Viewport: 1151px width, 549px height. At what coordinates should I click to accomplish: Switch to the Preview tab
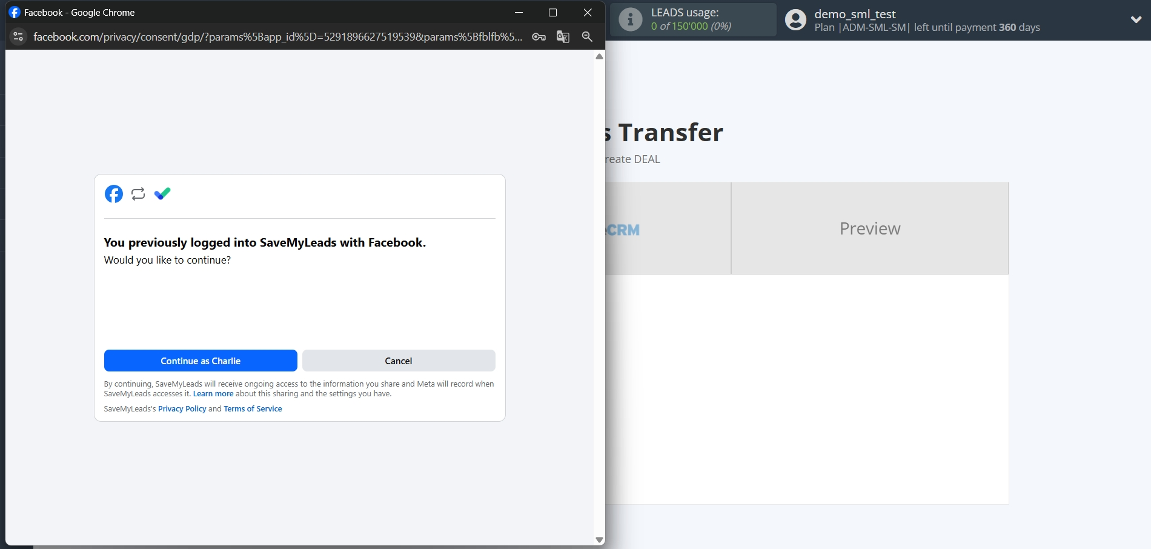pyautogui.click(x=869, y=228)
